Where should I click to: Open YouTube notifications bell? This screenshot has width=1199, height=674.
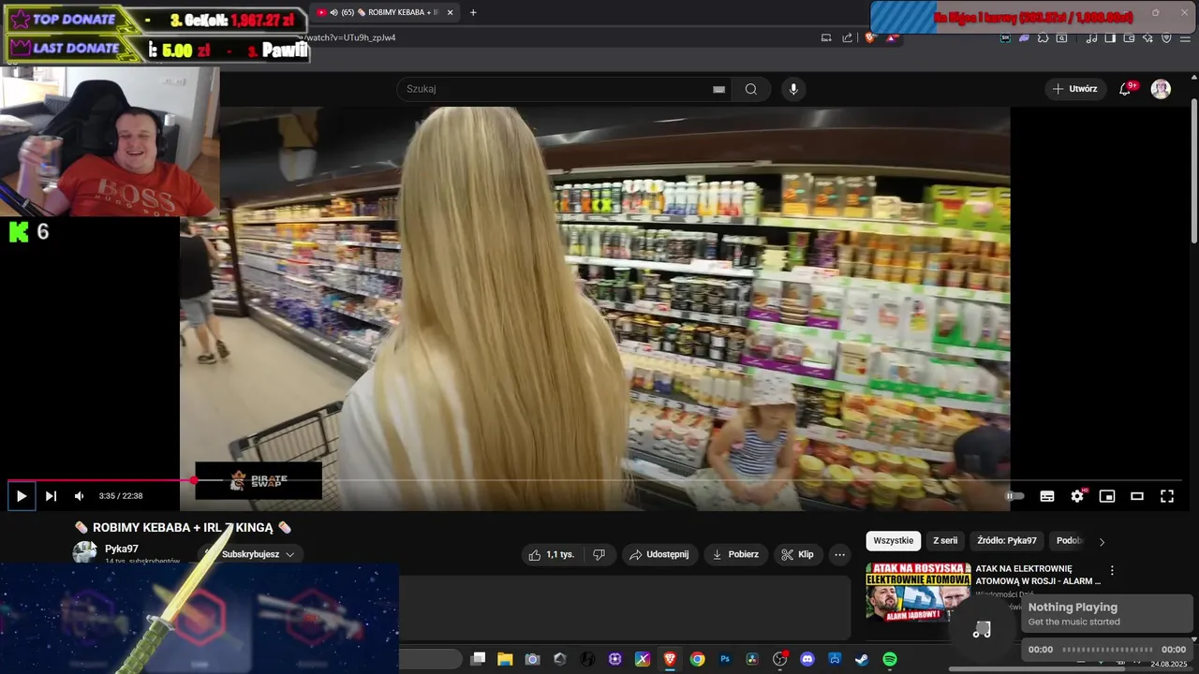pyautogui.click(x=1125, y=89)
